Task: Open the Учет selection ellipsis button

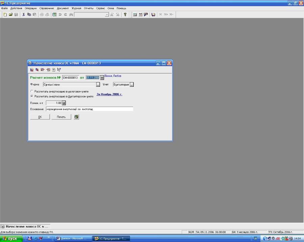Action: 132,84
